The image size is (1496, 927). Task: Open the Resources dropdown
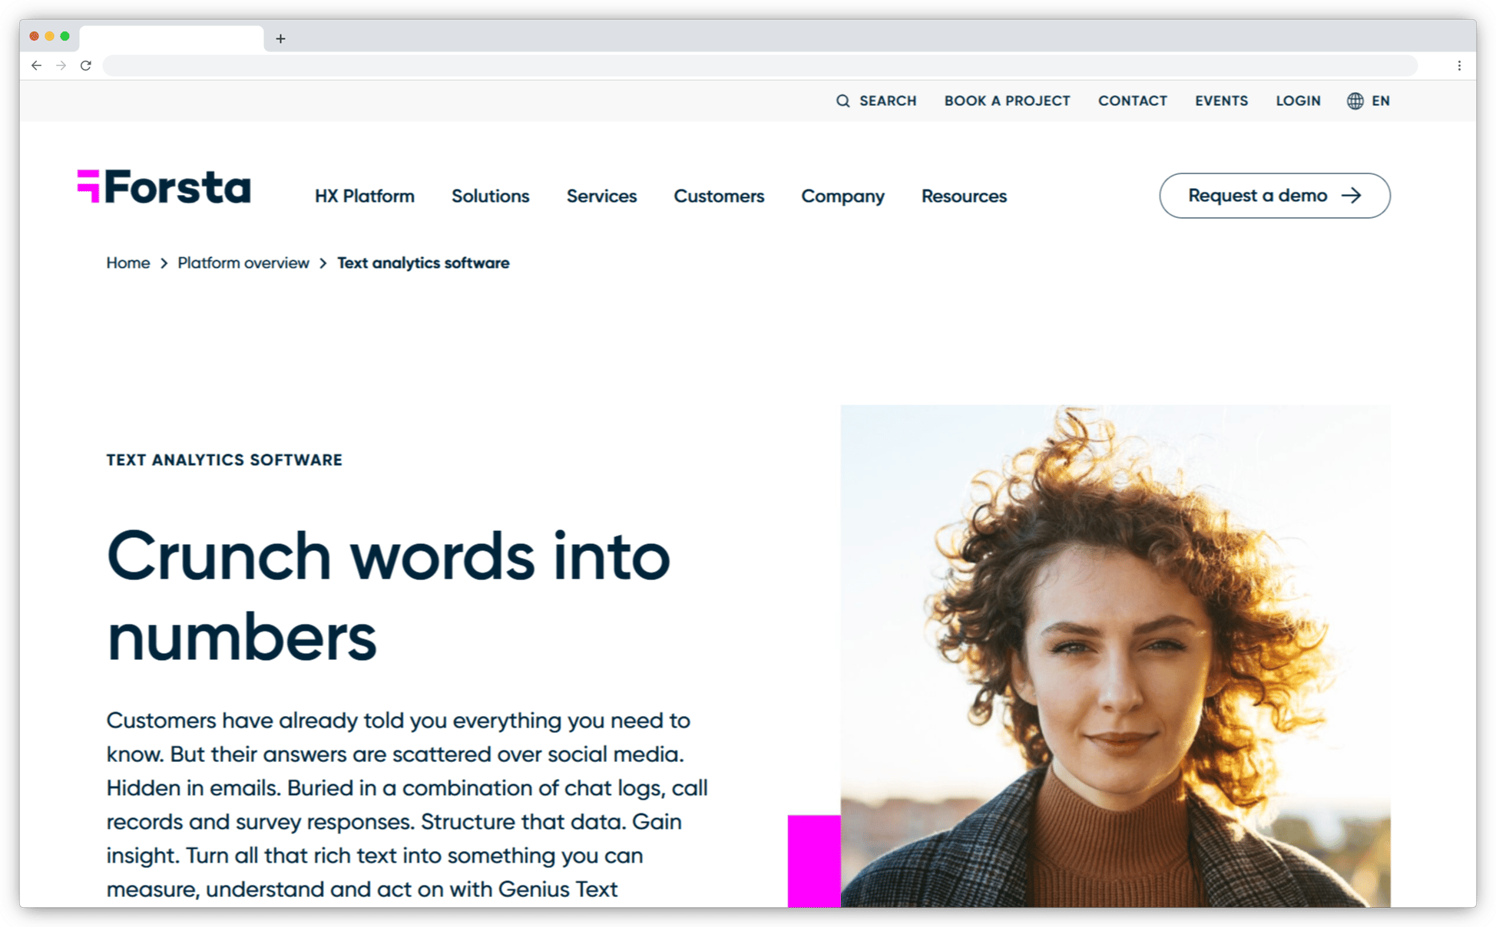(x=964, y=196)
